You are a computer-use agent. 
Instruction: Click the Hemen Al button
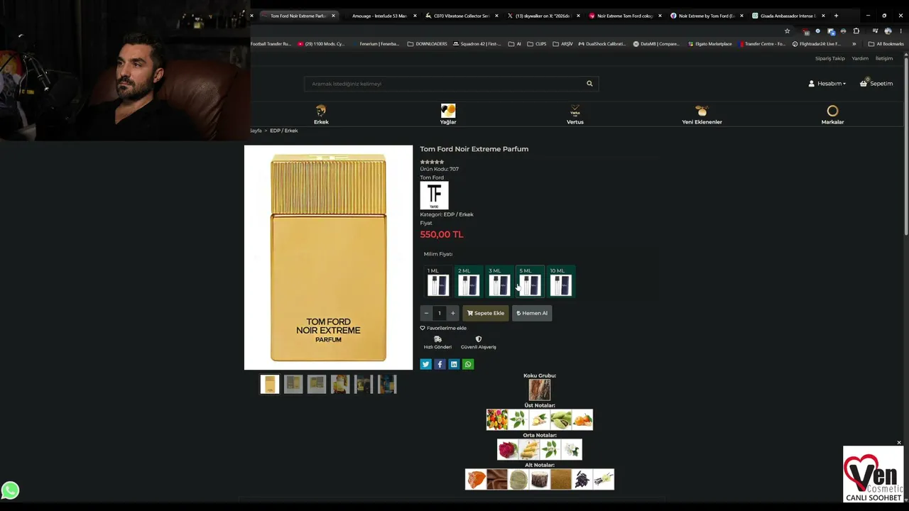tap(532, 313)
